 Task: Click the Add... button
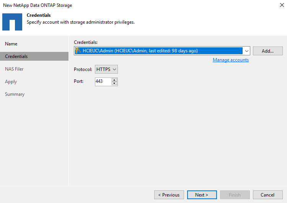[x=267, y=51]
